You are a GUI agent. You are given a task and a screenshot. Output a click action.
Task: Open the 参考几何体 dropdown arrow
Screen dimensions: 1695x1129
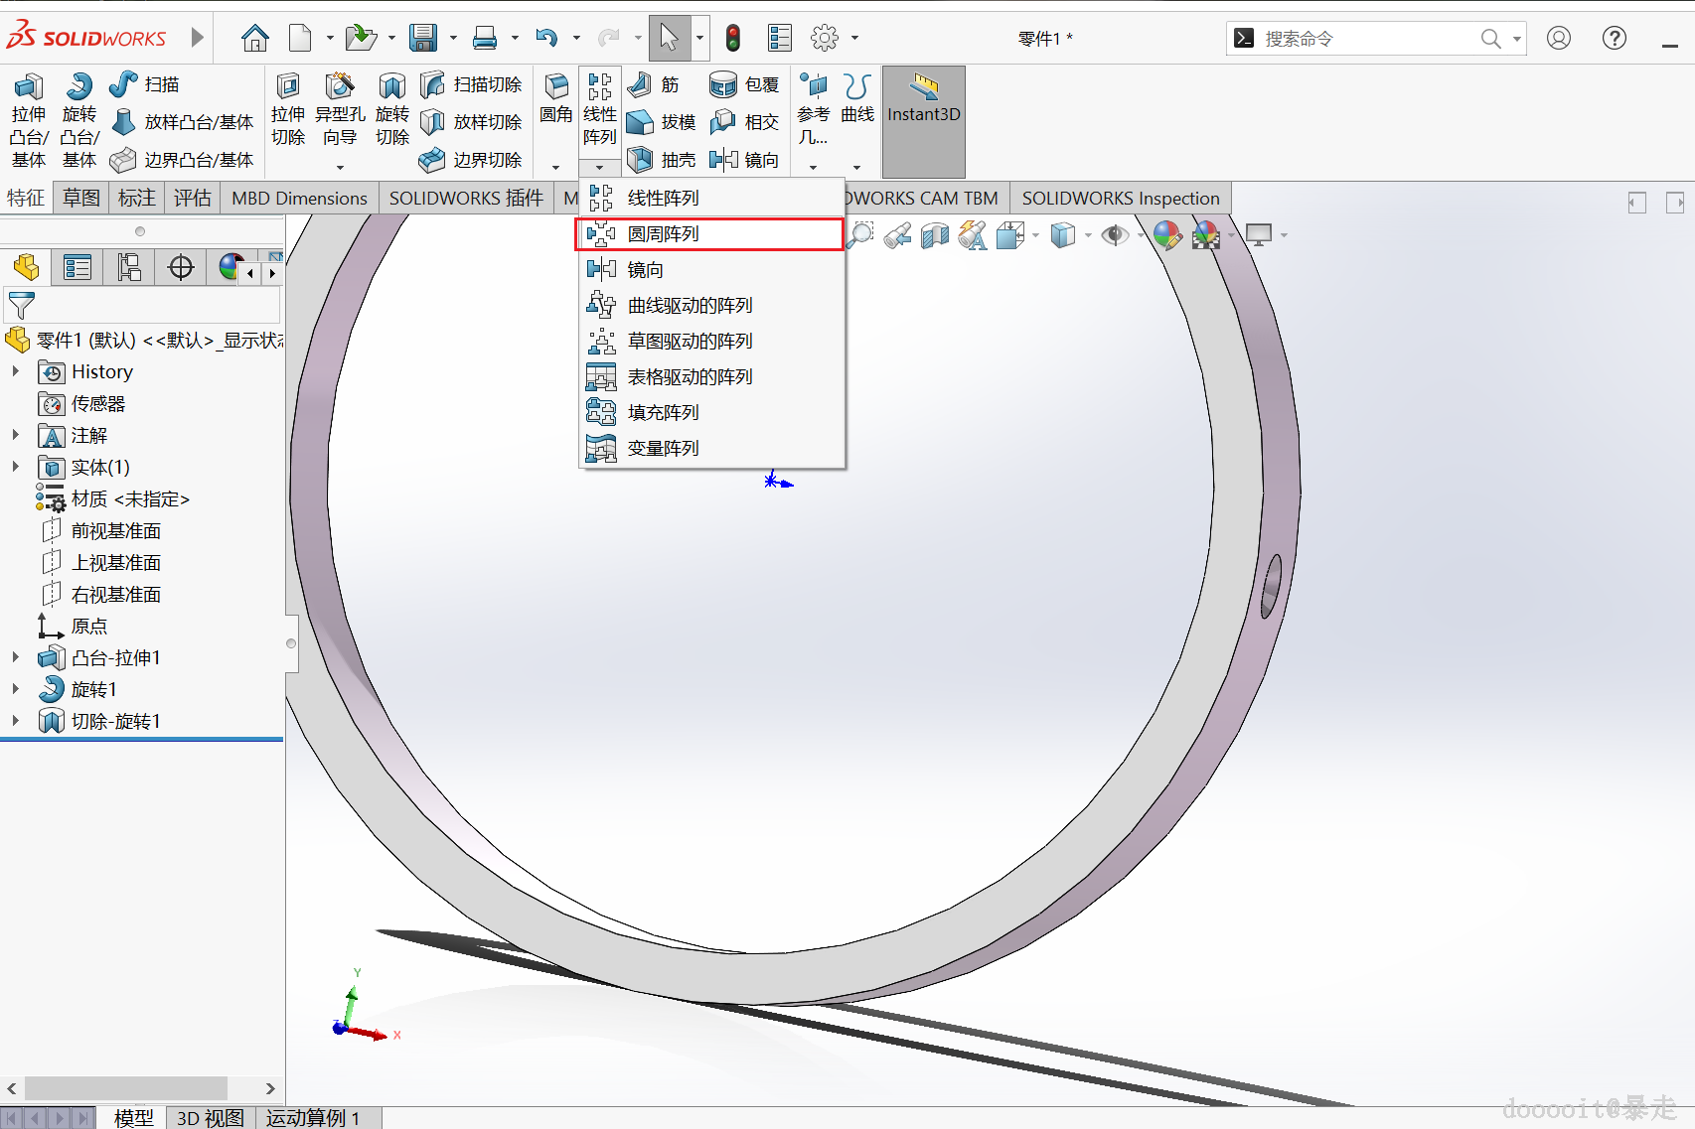pyautogui.click(x=813, y=167)
